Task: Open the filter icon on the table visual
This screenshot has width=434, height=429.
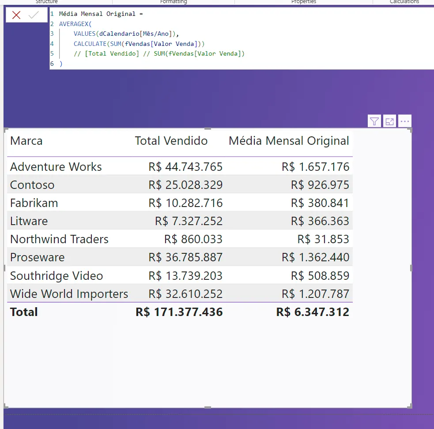Action: [374, 121]
